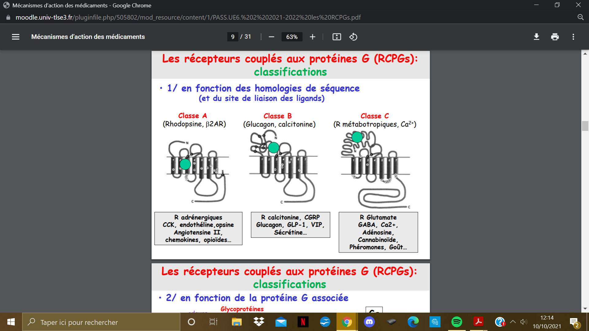Print the PDF document
The width and height of the screenshot is (589, 331).
click(555, 37)
